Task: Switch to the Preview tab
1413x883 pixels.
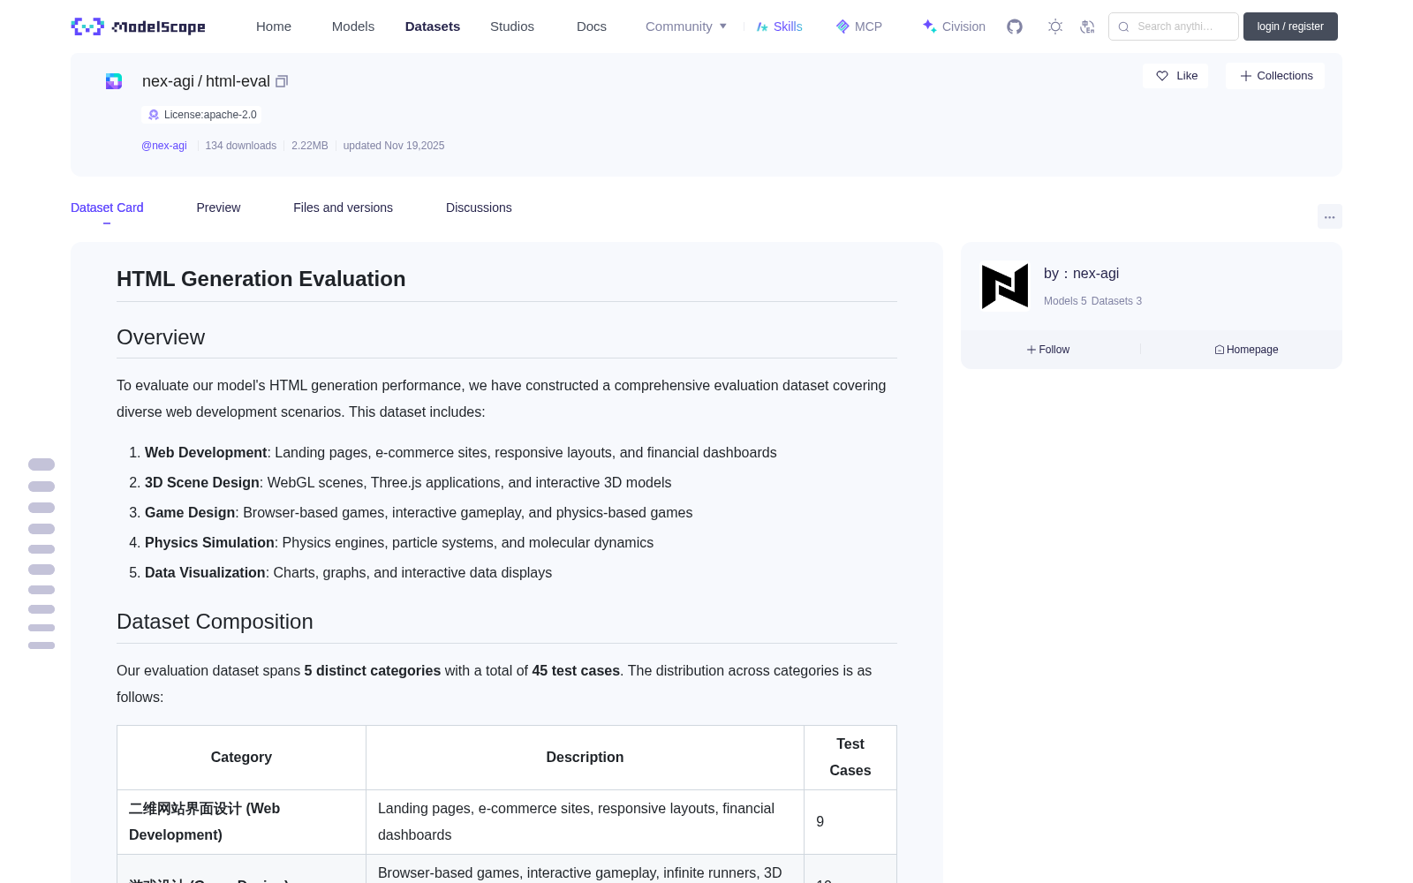Action: (x=218, y=208)
